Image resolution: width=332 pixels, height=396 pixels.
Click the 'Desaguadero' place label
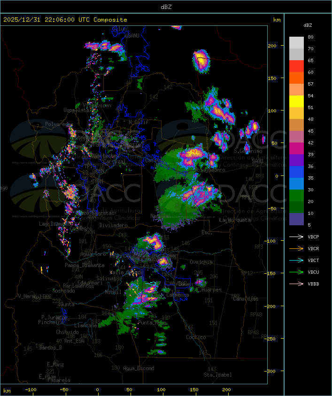coord(210,170)
